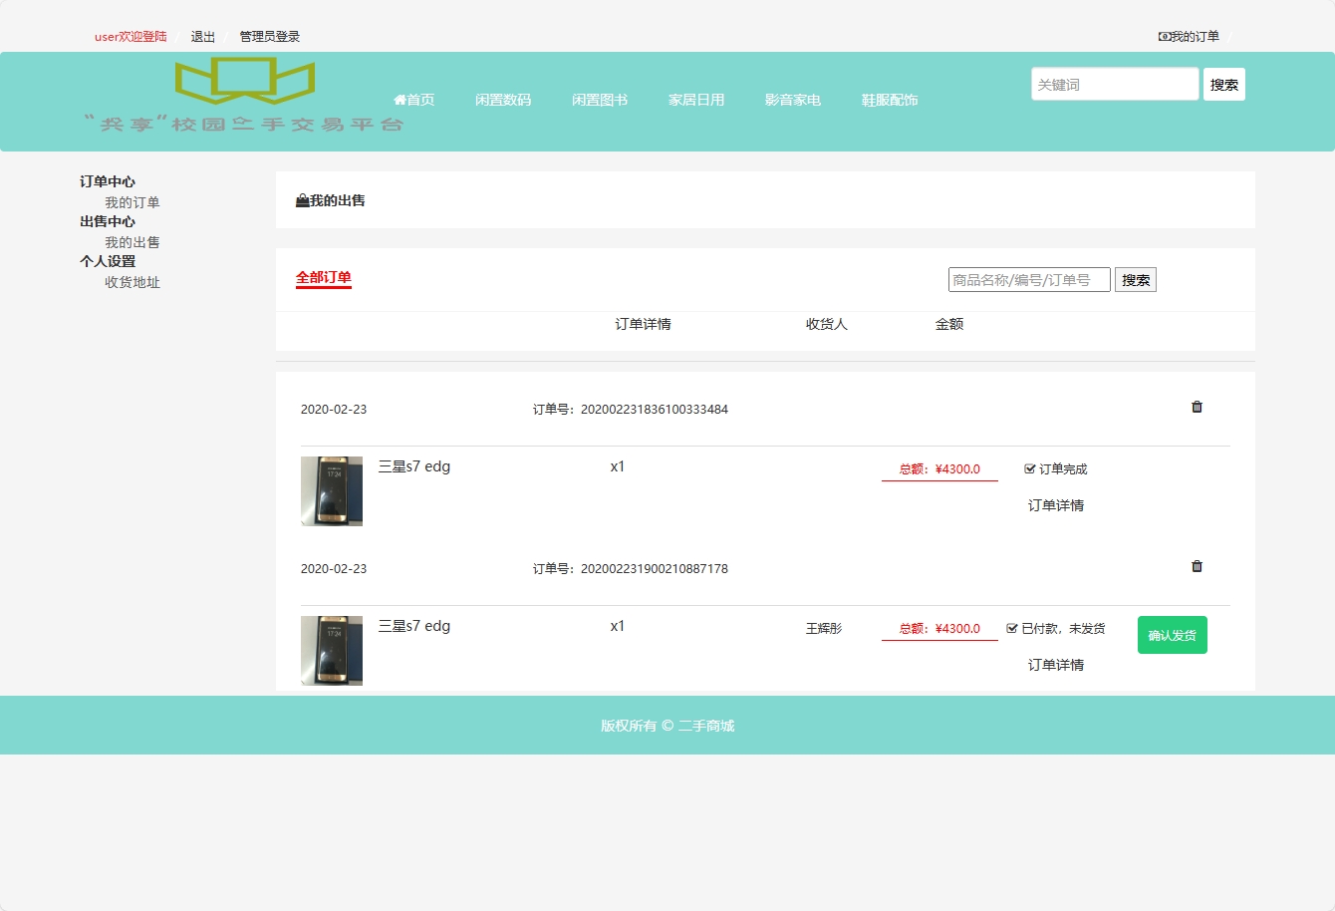Click the 订单详情 column header
1335x911 pixels.
[644, 324]
